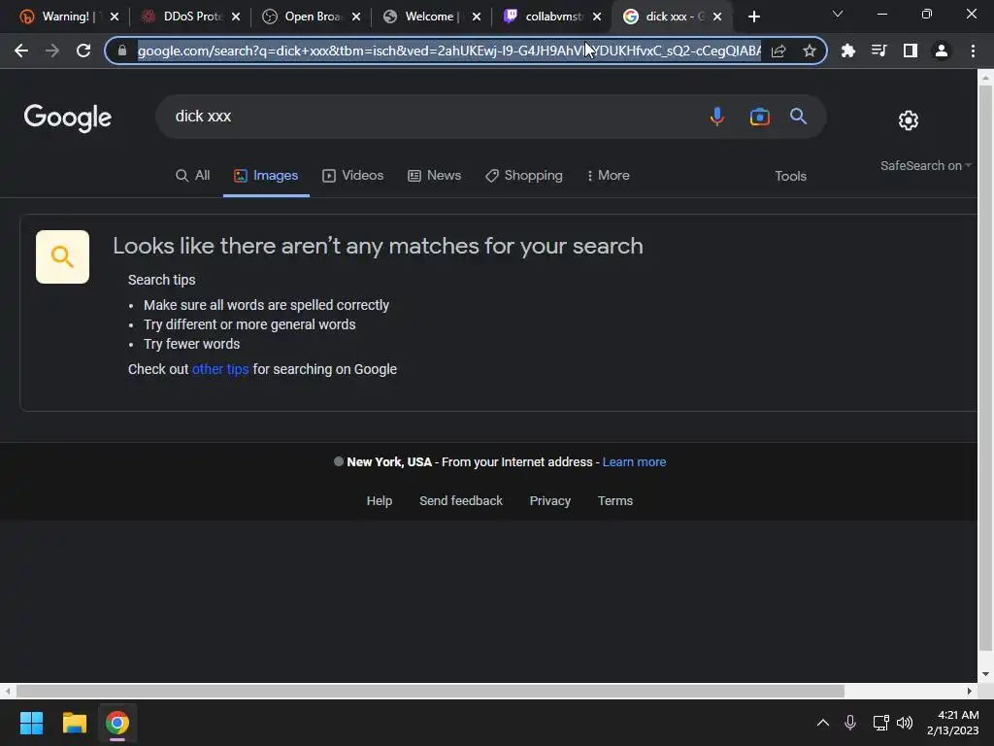Open a new browser tab

coord(753,17)
